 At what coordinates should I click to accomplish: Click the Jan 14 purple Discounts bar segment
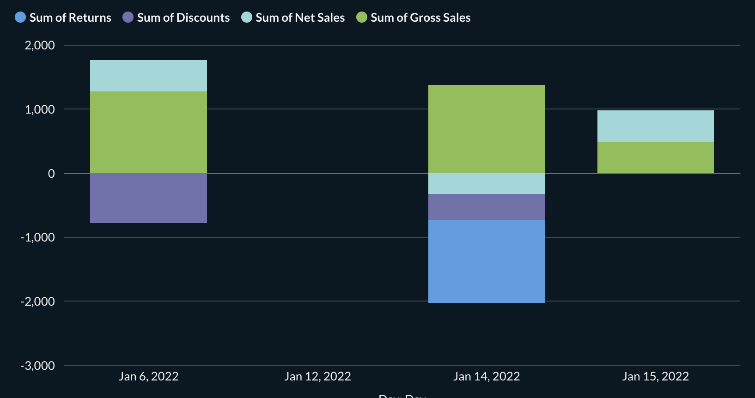coord(486,207)
